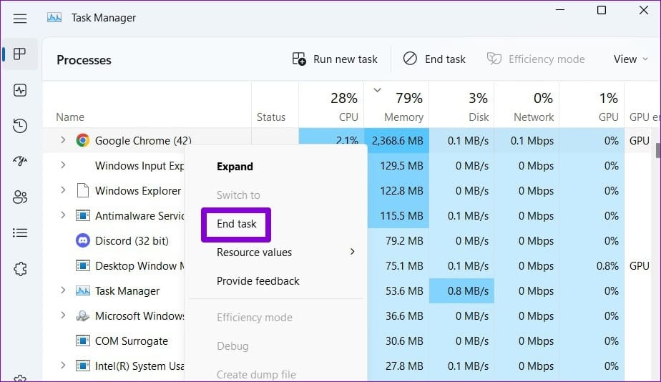Open Startup apps sidebar icon
Viewport: 661px width, 382px height.
click(x=20, y=161)
